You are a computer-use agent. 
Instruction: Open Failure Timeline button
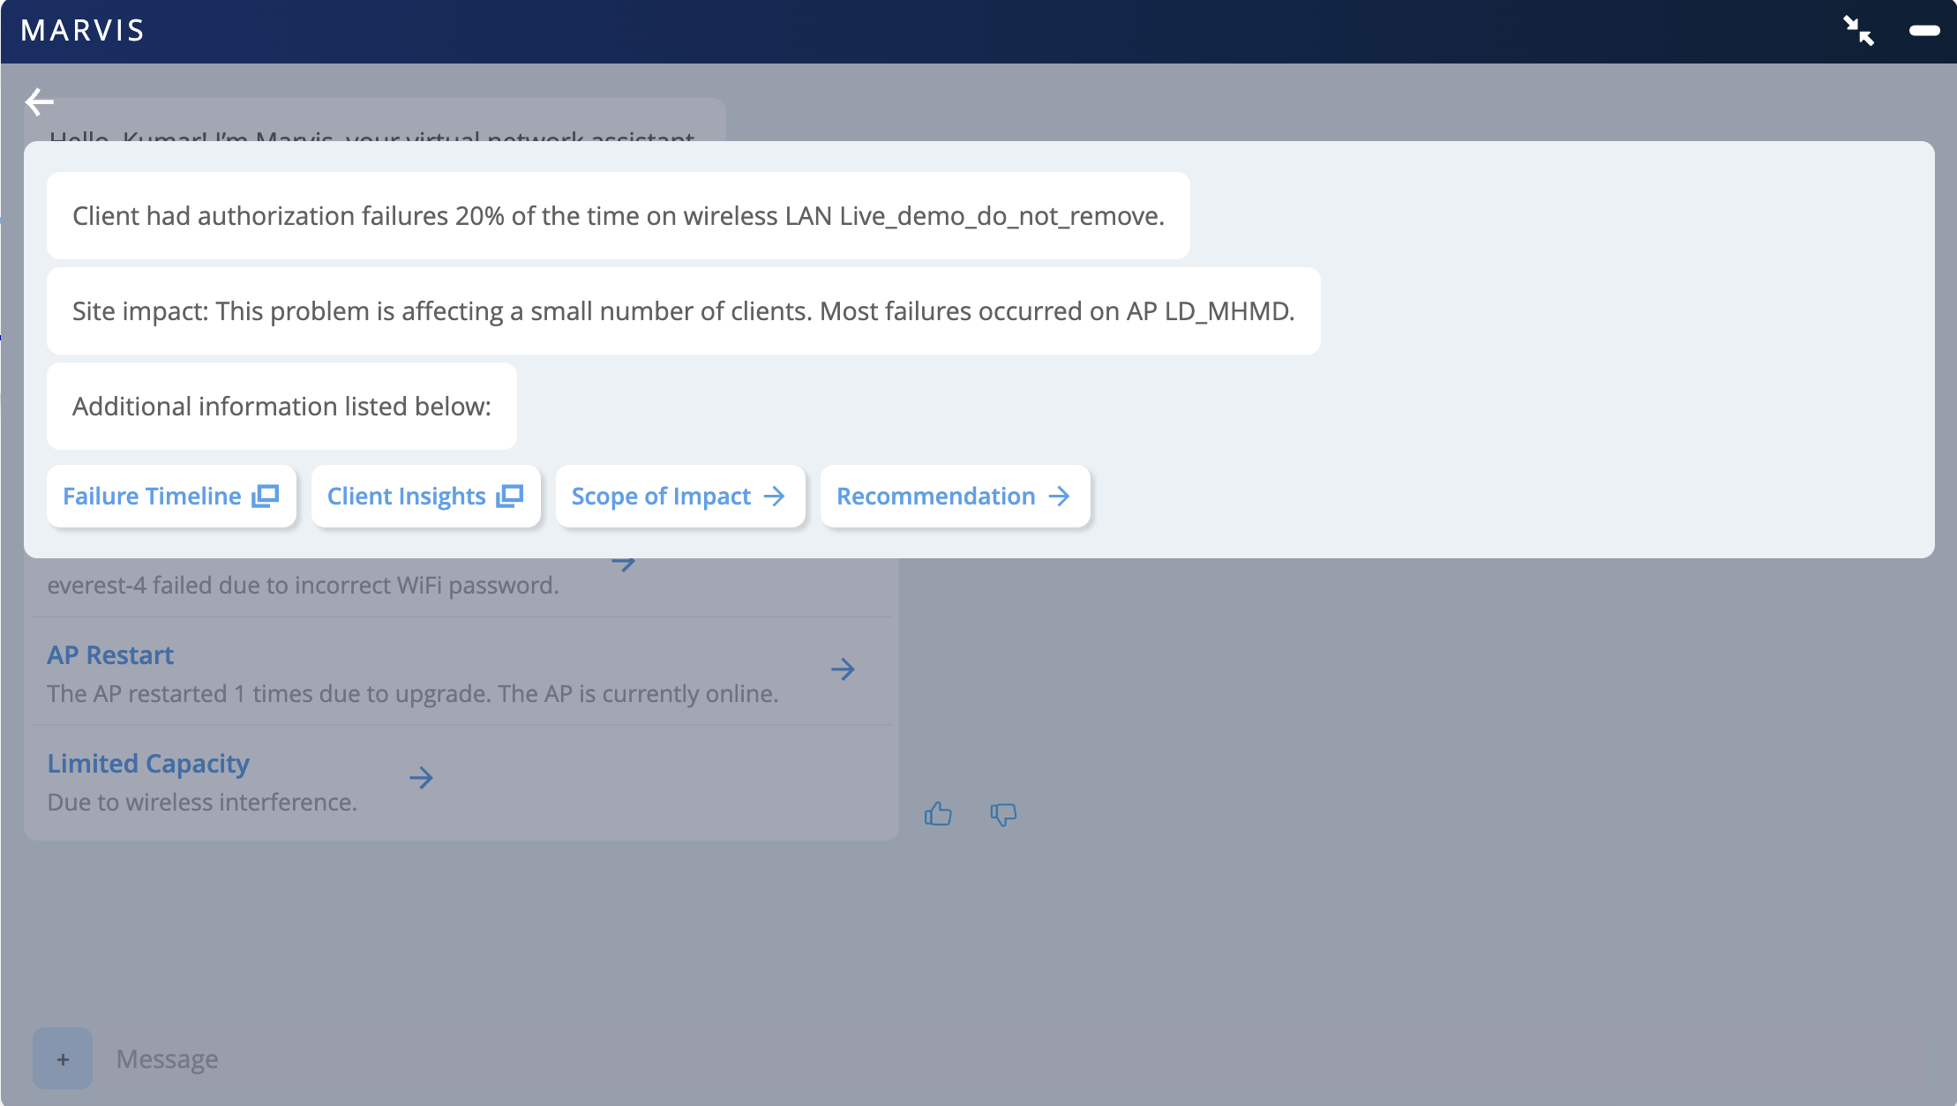(152, 497)
